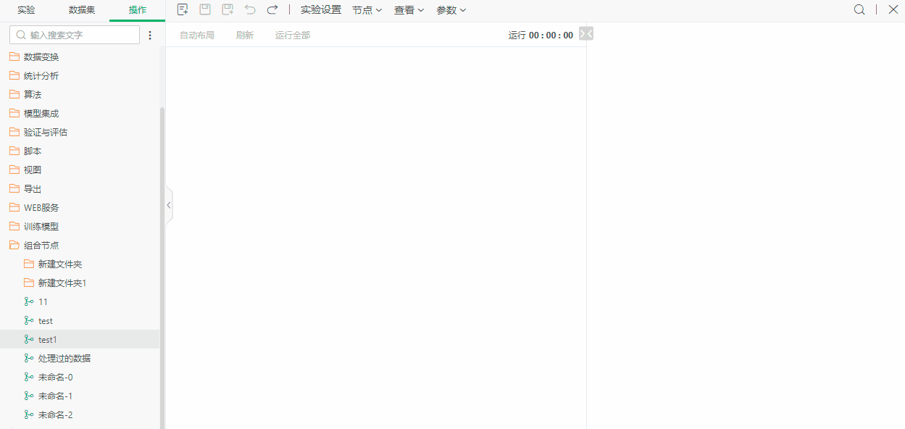Click the node icon beside 未命名-0

click(x=29, y=377)
